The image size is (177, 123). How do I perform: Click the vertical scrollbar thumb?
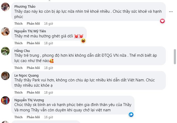click(175, 56)
